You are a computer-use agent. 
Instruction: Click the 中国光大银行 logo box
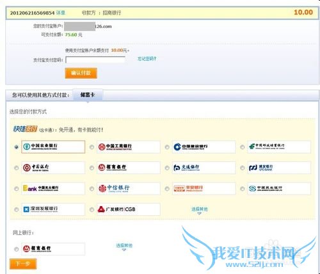point(53,188)
